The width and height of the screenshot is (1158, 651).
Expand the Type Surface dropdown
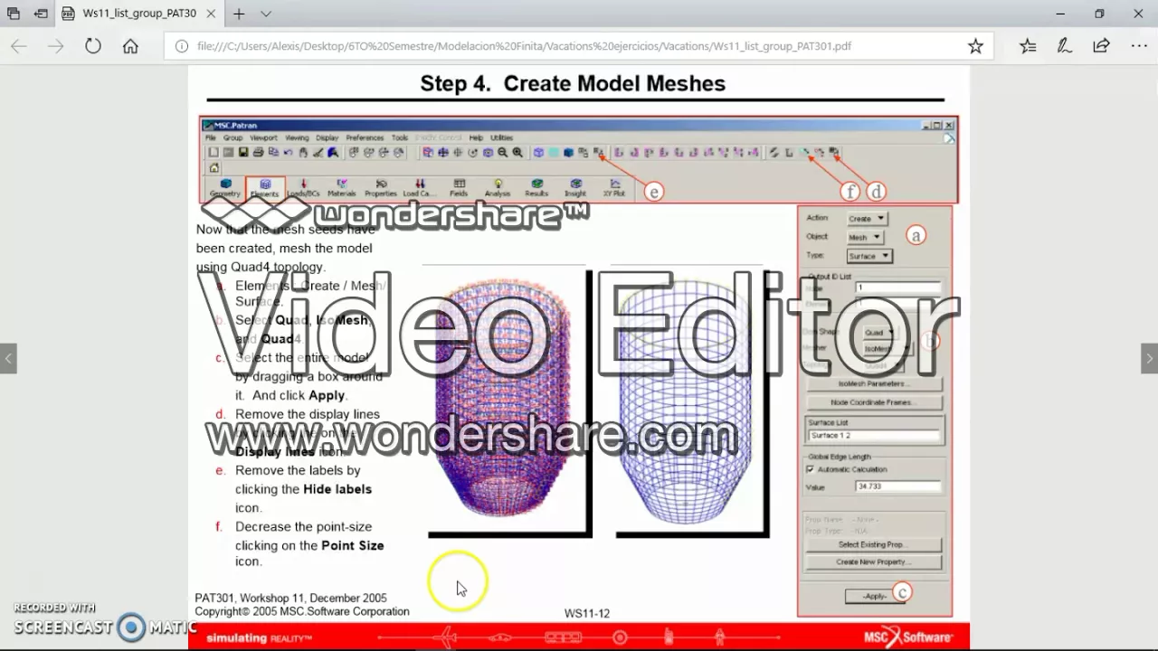click(869, 256)
